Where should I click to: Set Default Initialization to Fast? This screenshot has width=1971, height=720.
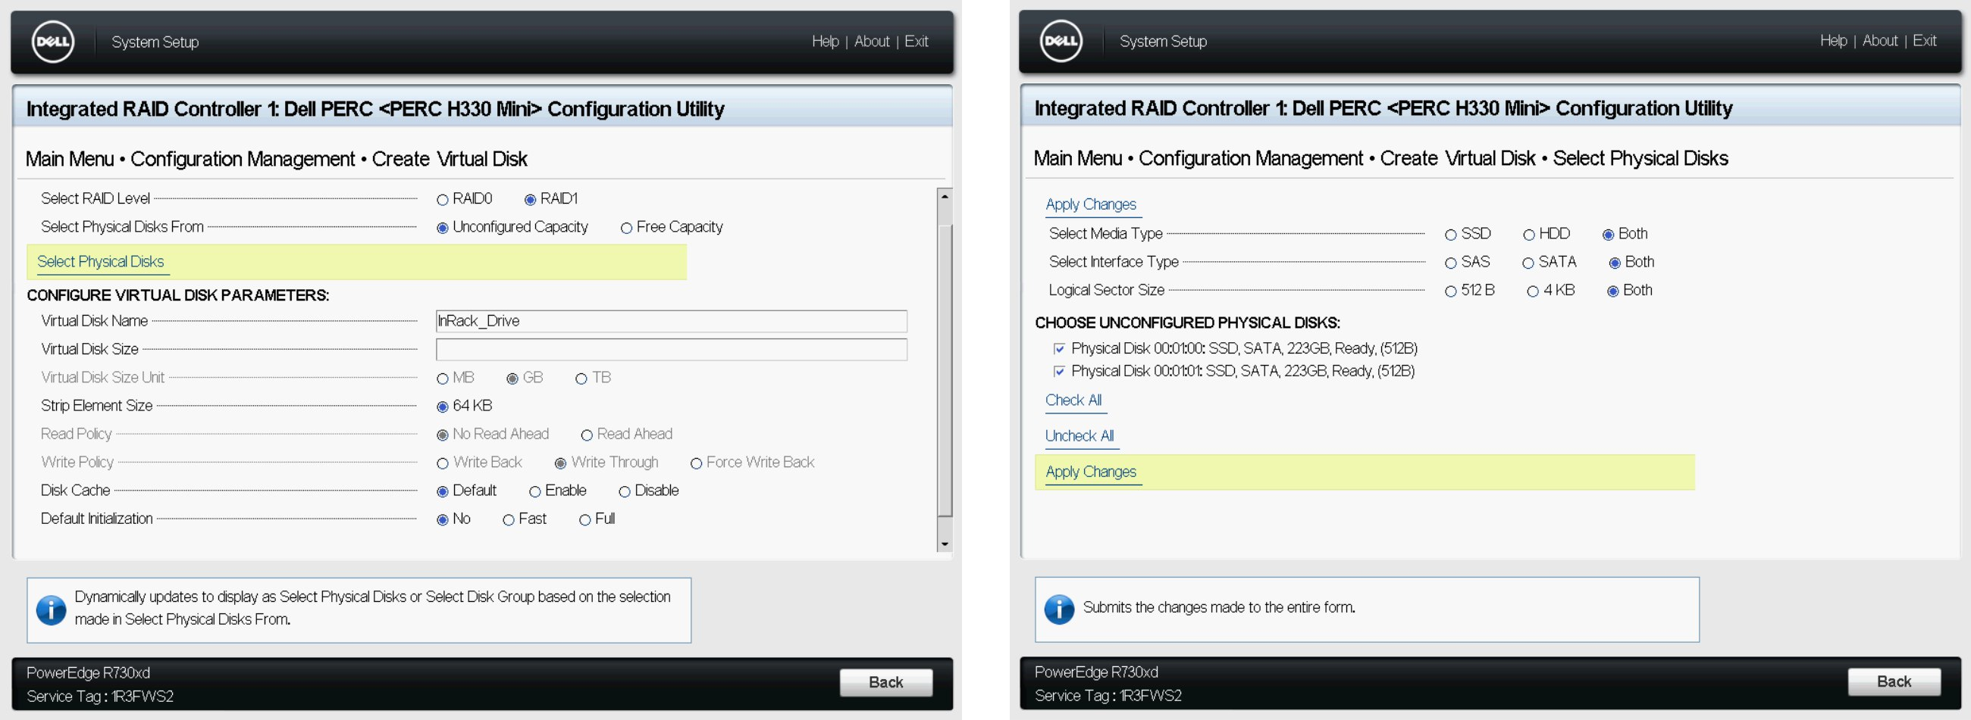[508, 521]
